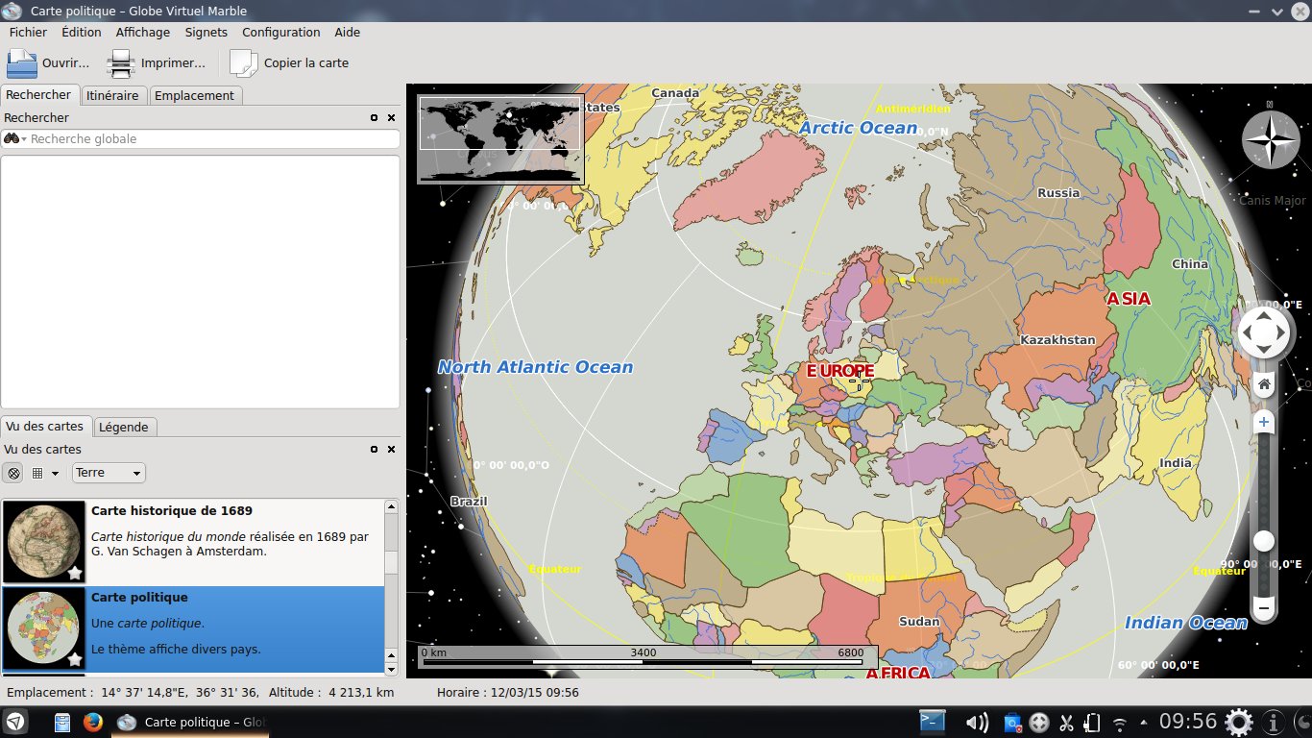Open the Édition menu

point(81,32)
